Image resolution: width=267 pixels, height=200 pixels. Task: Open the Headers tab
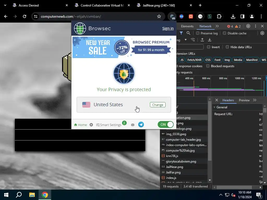[x=228, y=100]
